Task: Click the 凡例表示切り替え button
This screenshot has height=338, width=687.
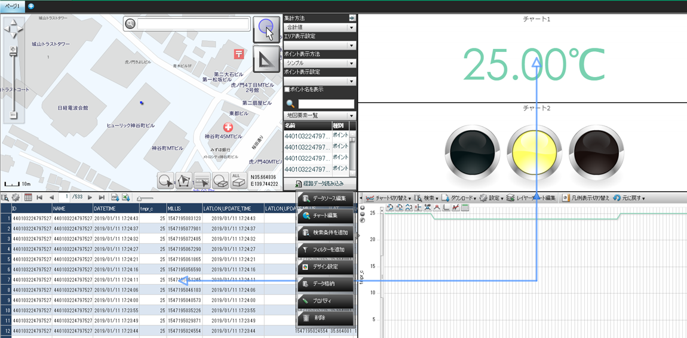Action: point(586,198)
